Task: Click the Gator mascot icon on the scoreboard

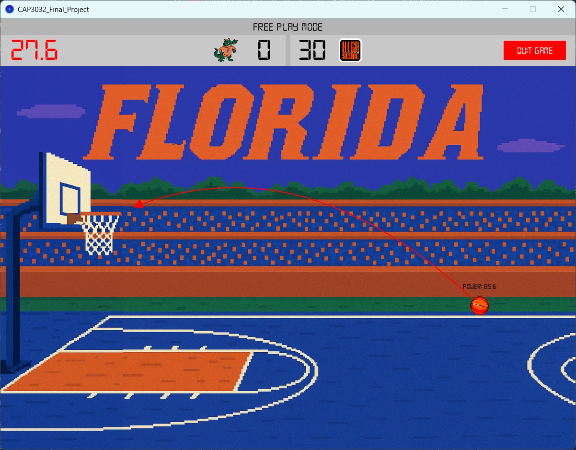Action: [x=225, y=50]
